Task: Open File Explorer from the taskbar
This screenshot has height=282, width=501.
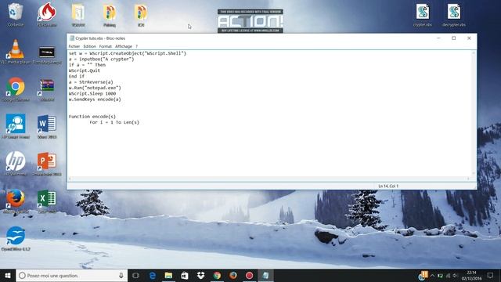Action: click(168, 275)
